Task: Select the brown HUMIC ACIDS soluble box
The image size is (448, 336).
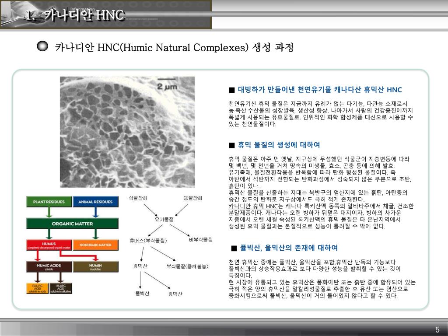Action: [49, 267]
